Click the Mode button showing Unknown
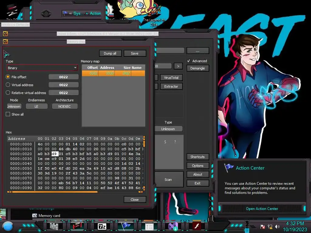This screenshot has width=311, height=233. click(x=14, y=106)
